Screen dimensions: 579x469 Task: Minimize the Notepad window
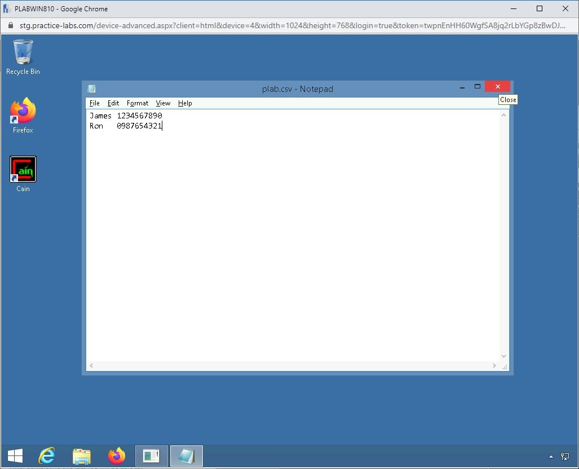(x=462, y=87)
